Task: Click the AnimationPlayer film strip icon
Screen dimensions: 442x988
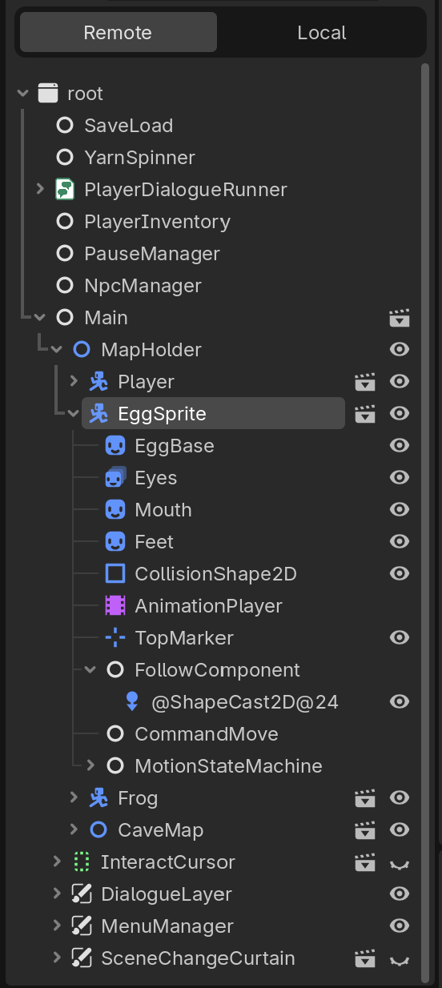Action: (x=115, y=606)
